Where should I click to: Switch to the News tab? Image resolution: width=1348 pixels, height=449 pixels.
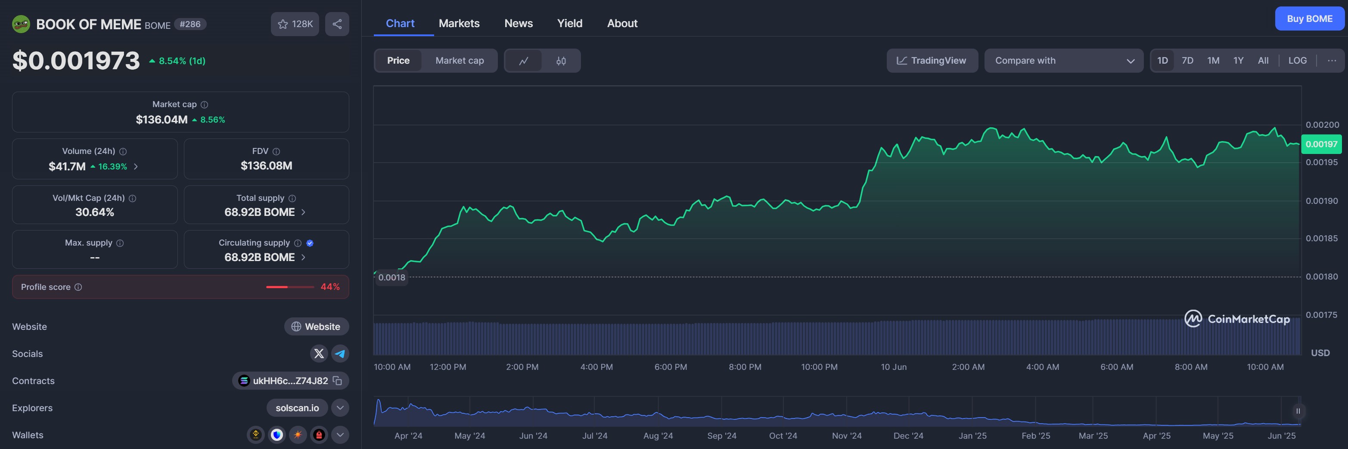(519, 24)
